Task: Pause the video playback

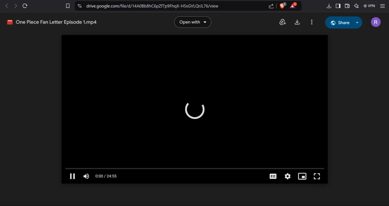Action: 72,176
